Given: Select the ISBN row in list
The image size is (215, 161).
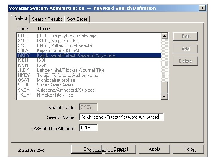Looking at the screenshot, I should (x=89, y=60).
